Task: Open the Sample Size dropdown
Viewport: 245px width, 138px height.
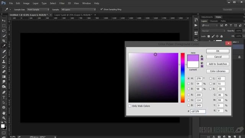Action: click(38, 10)
